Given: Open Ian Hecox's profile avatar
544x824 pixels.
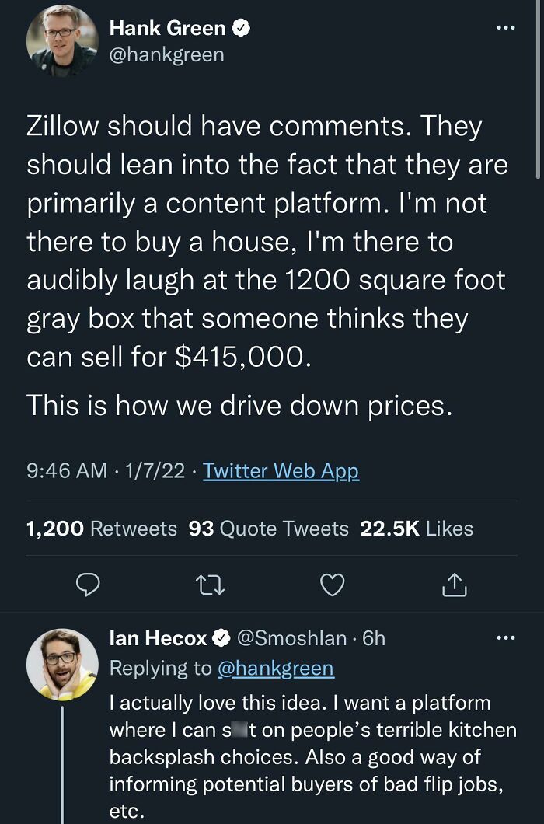Looking at the screenshot, I should (62, 663).
